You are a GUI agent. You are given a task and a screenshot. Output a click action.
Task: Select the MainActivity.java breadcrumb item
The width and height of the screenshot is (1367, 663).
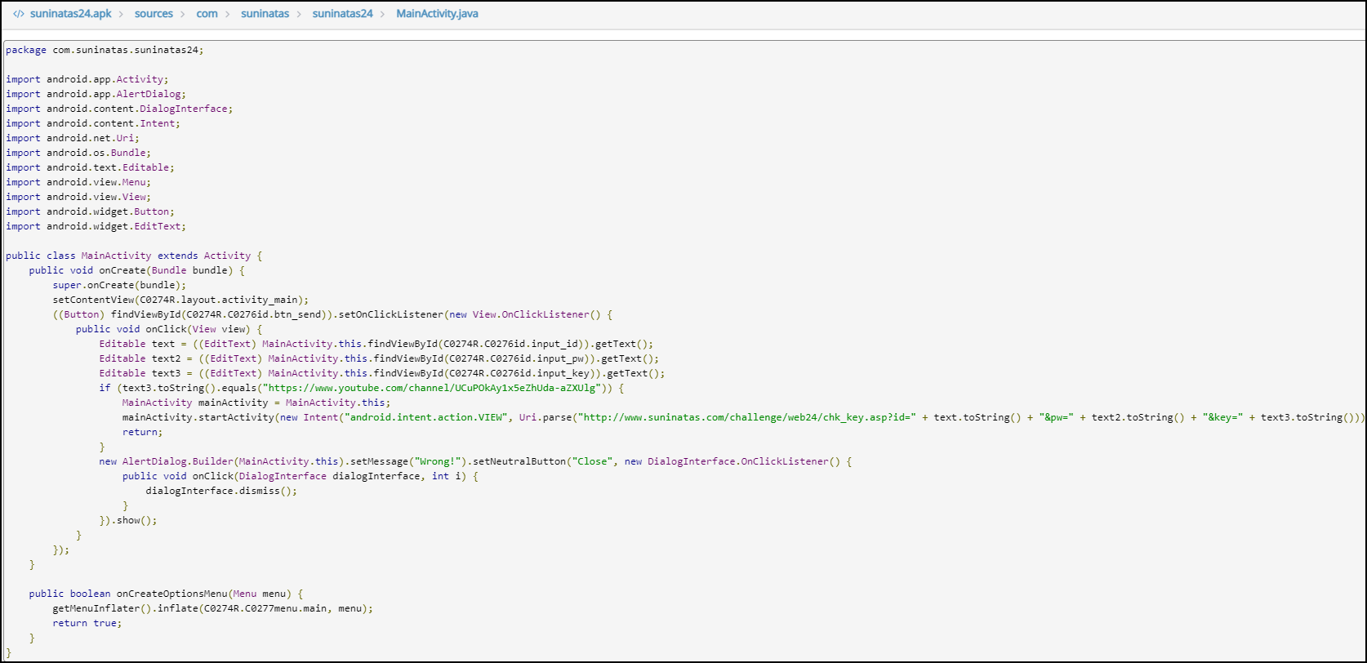[x=437, y=14]
